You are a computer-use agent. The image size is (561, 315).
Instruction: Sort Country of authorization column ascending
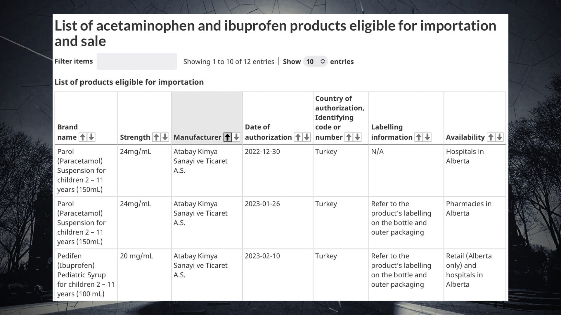pos(349,137)
